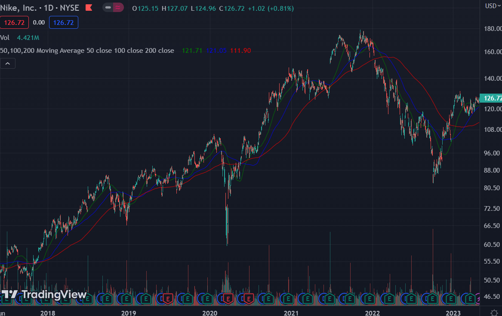
Task: Click the 2023 label on time axis
Action: (453, 313)
